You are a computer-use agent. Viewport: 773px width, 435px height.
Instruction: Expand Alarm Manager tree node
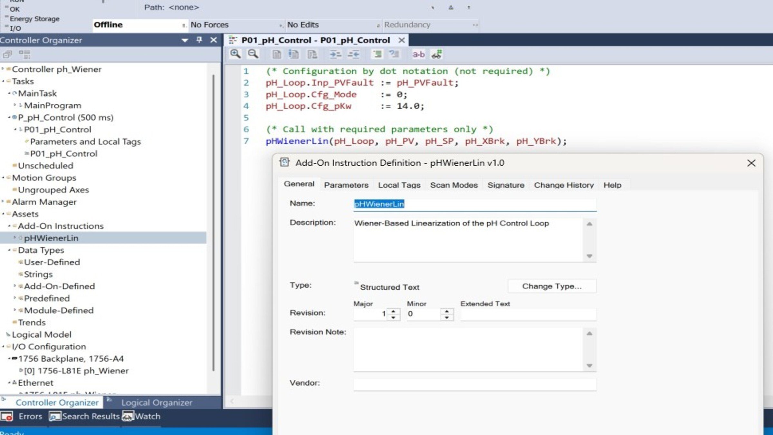pyautogui.click(x=3, y=201)
